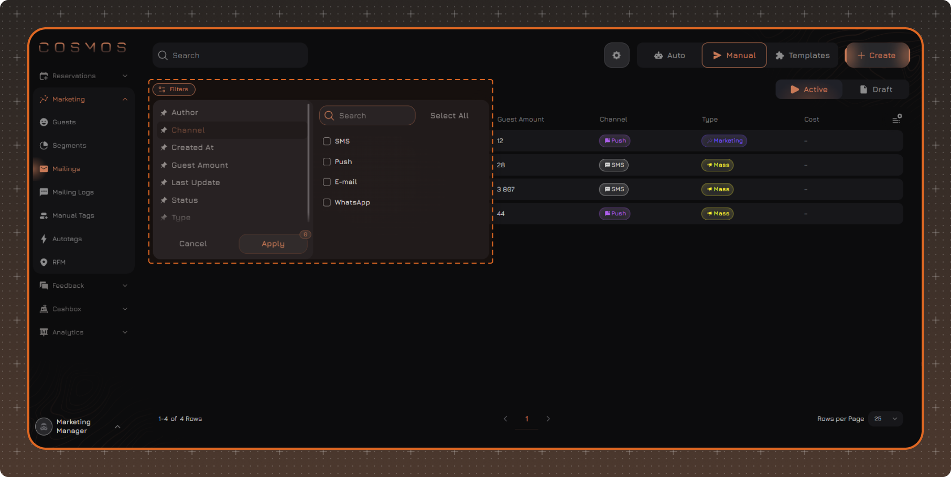Click the Marketing Manager avatar

pos(44,426)
